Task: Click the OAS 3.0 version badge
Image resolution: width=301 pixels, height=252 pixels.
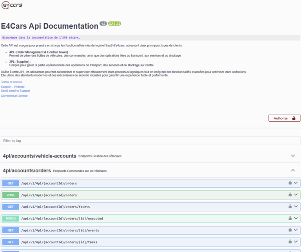Action: [x=114, y=24]
